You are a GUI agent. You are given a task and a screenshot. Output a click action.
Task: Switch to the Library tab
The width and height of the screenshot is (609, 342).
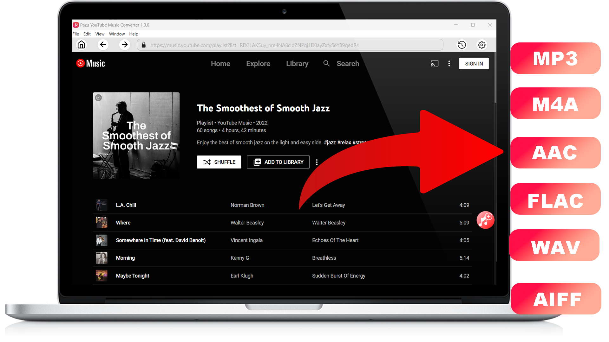click(x=297, y=64)
